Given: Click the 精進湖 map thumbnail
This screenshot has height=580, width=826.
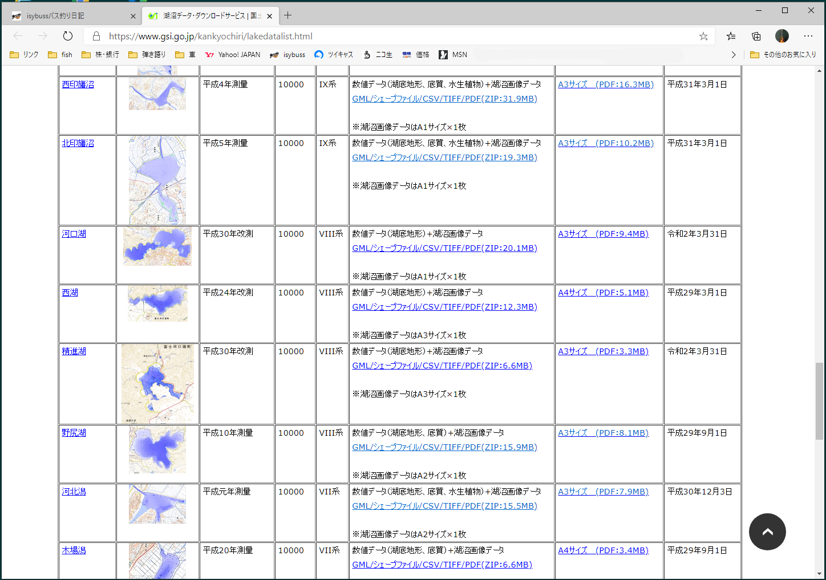Looking at the screenshot, I should [x=157, y=383].
